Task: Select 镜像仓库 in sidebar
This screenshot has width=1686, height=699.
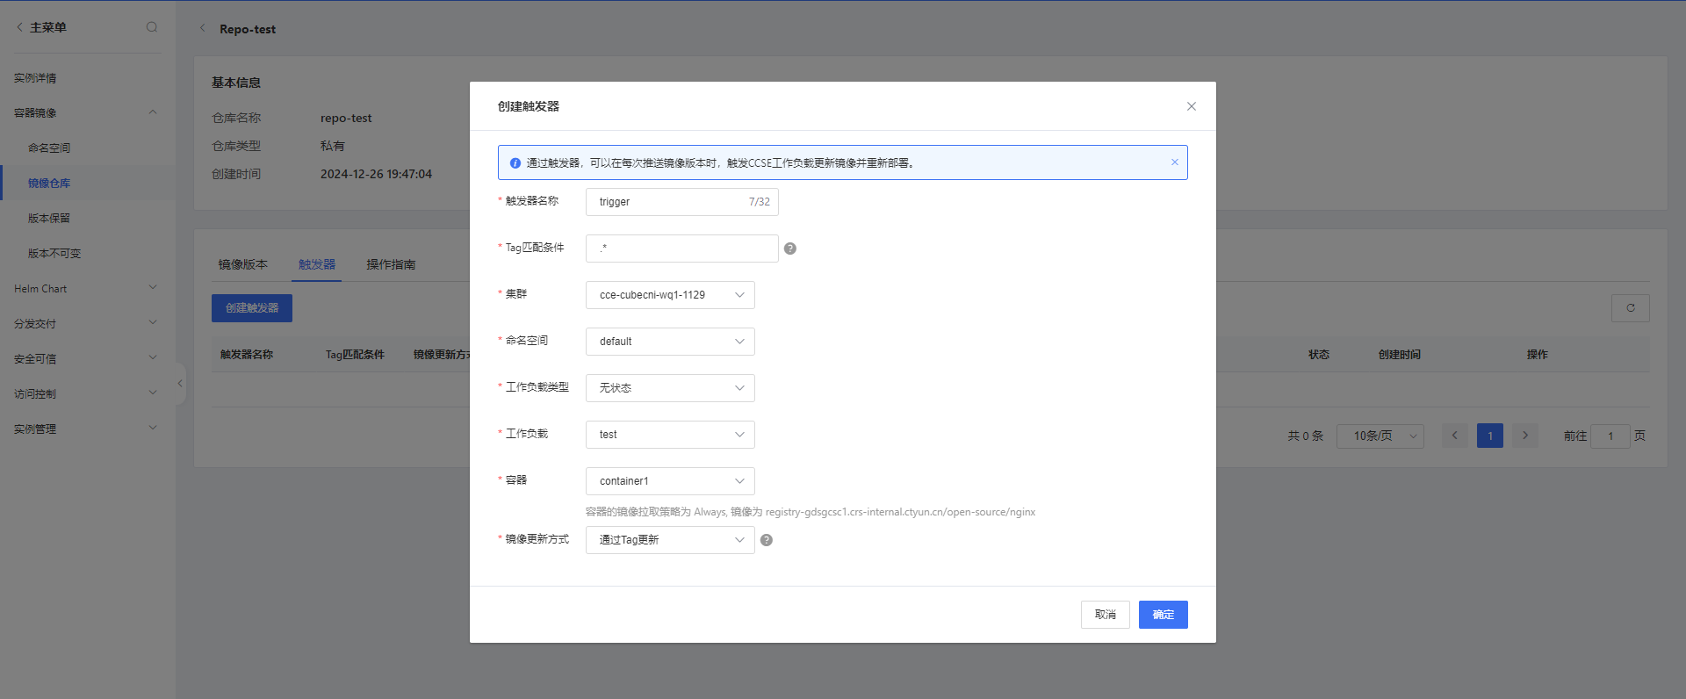Action: pyautogui.click(x=49, y=184)
